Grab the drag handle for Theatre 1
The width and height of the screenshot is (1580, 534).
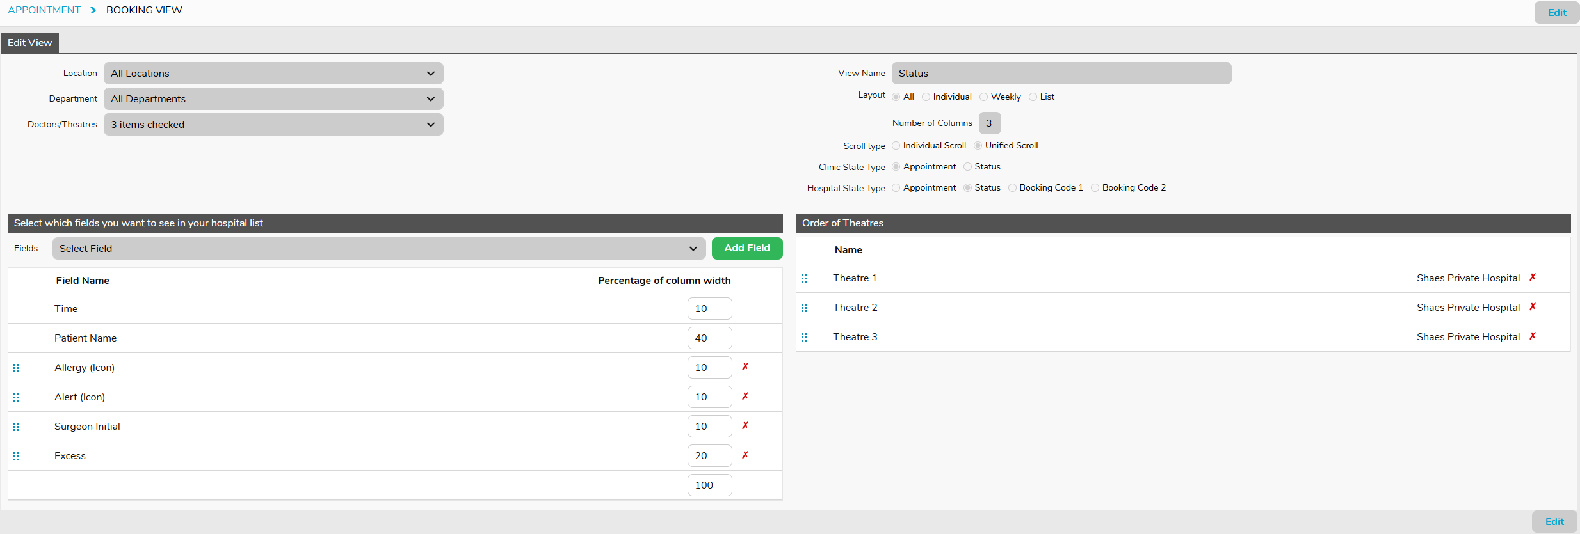[x=804, y=278]
